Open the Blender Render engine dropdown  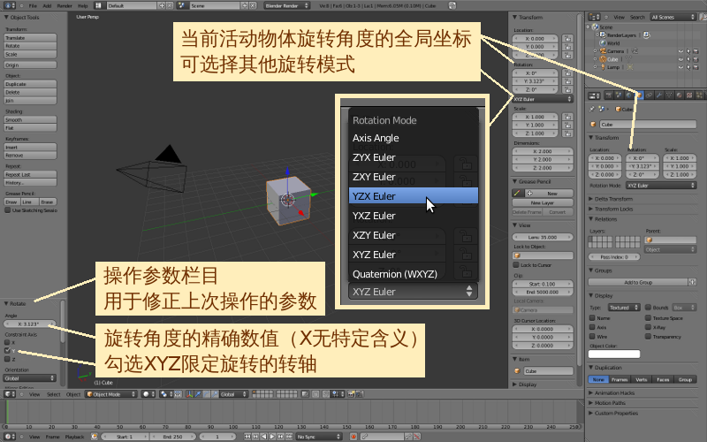tap(286, 5)
